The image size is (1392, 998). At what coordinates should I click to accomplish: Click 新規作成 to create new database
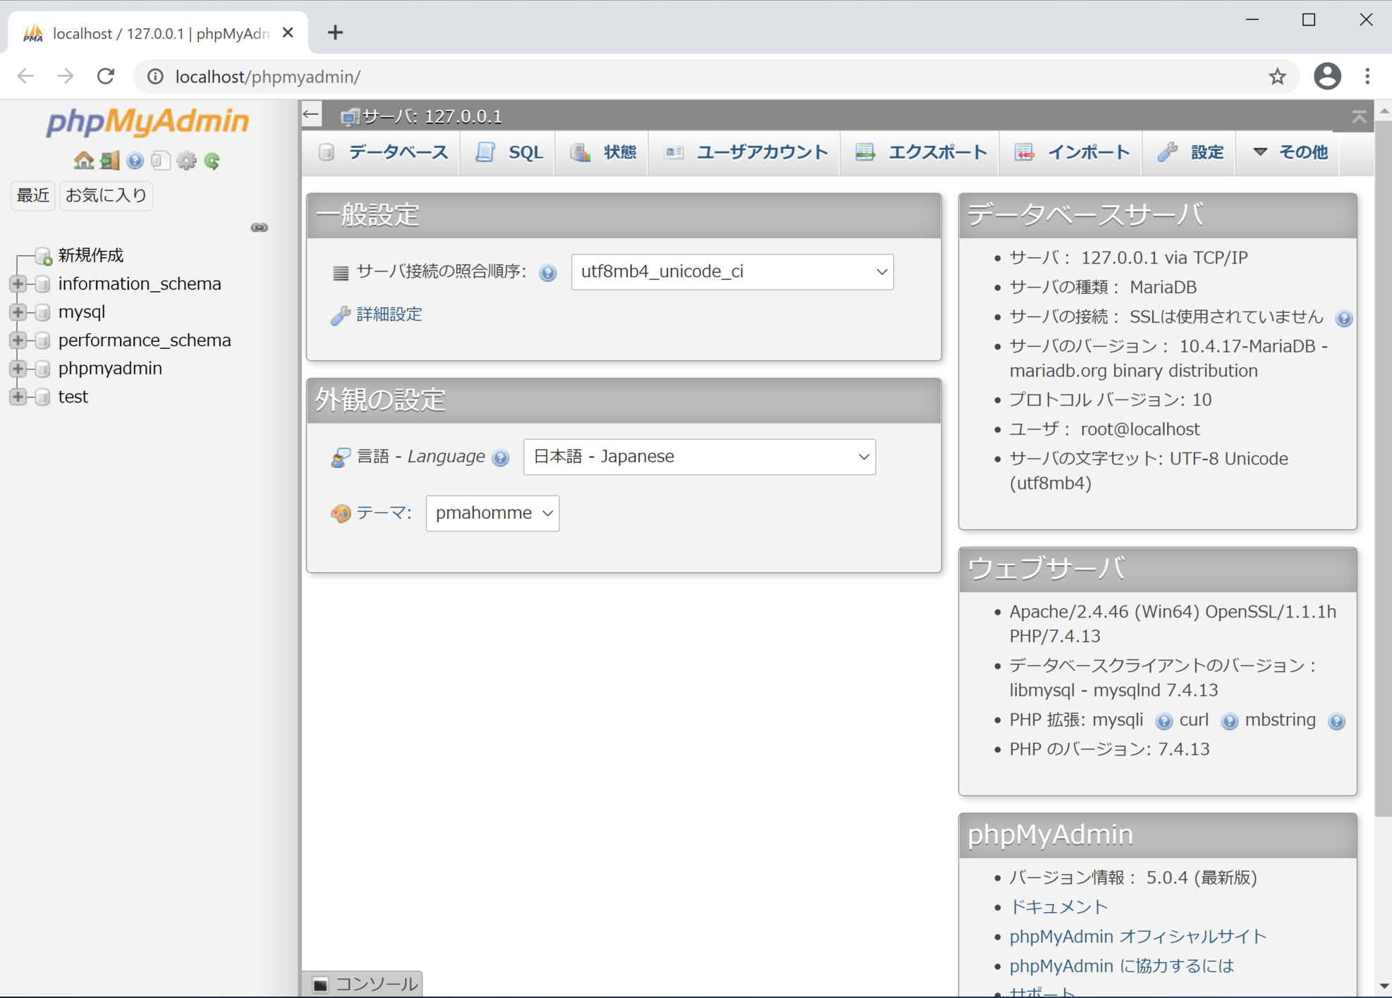pos(91,255)
